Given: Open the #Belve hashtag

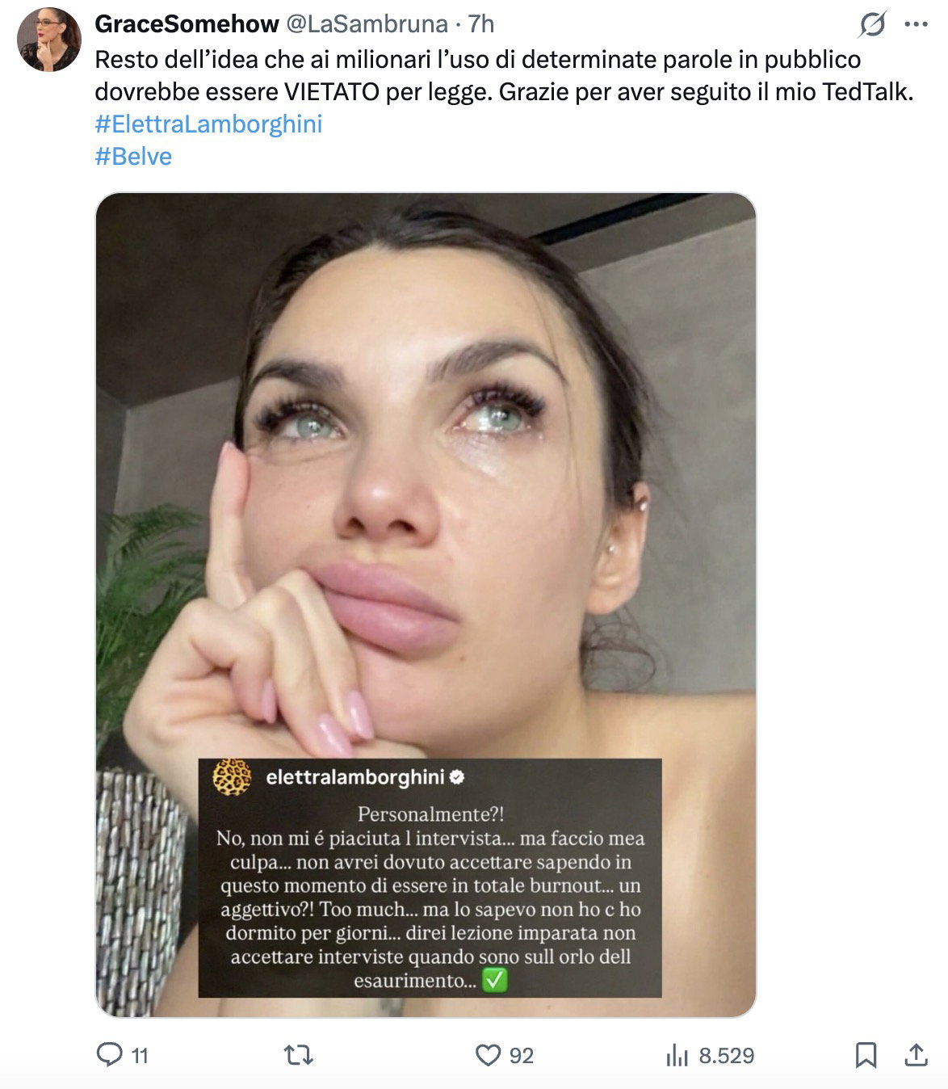Looking at the screenshot, I should click(x=133, y=156).
